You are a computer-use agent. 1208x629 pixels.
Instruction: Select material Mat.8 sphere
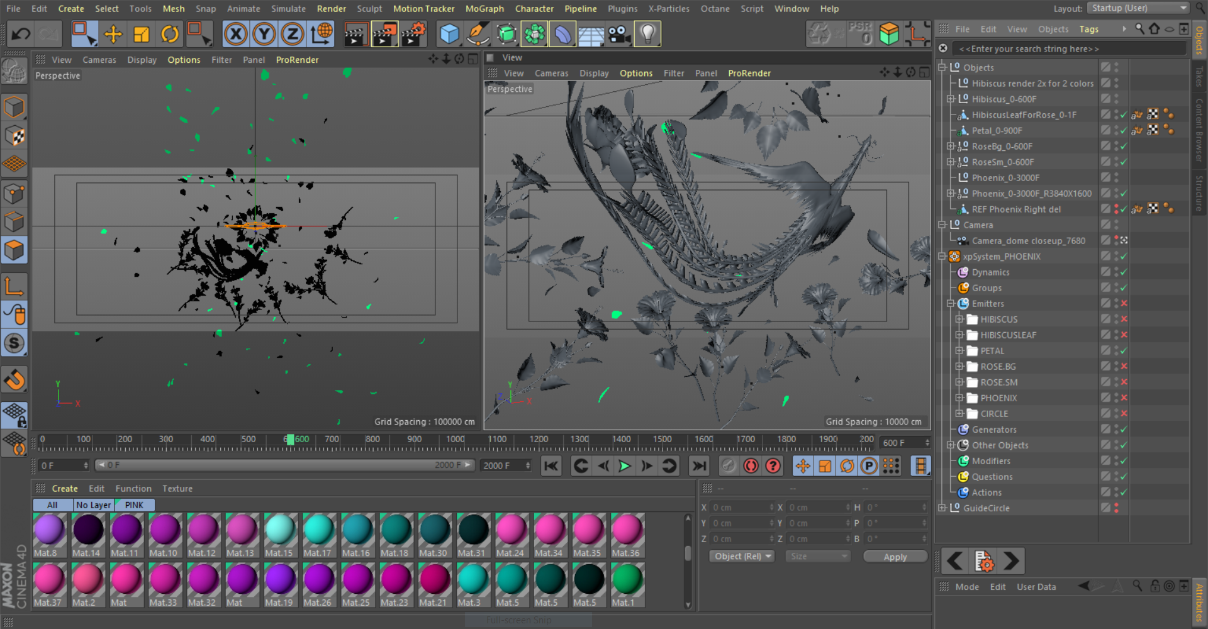click(49, 530)
